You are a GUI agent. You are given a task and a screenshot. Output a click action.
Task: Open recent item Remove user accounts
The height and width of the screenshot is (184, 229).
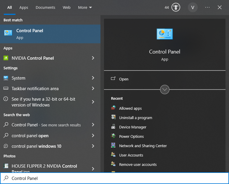point(138,164)
